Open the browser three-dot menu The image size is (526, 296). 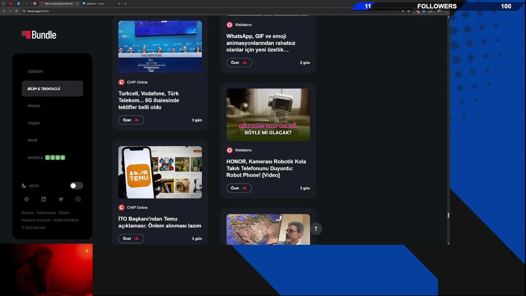446,11
